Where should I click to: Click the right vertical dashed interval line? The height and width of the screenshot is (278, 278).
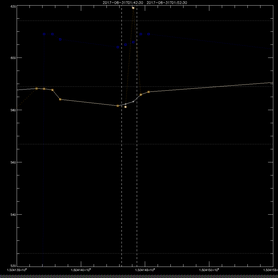[137, 136]
